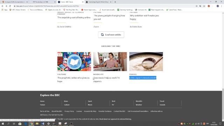Click Travel in the footer navigation
Image resolution: width=224 pixels, height=126 pixels.
click(x=162, y=101)
